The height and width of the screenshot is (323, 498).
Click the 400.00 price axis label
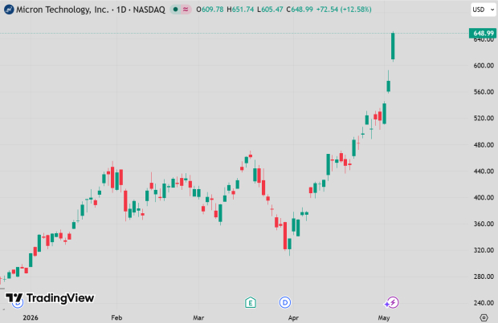coord(484,197)
